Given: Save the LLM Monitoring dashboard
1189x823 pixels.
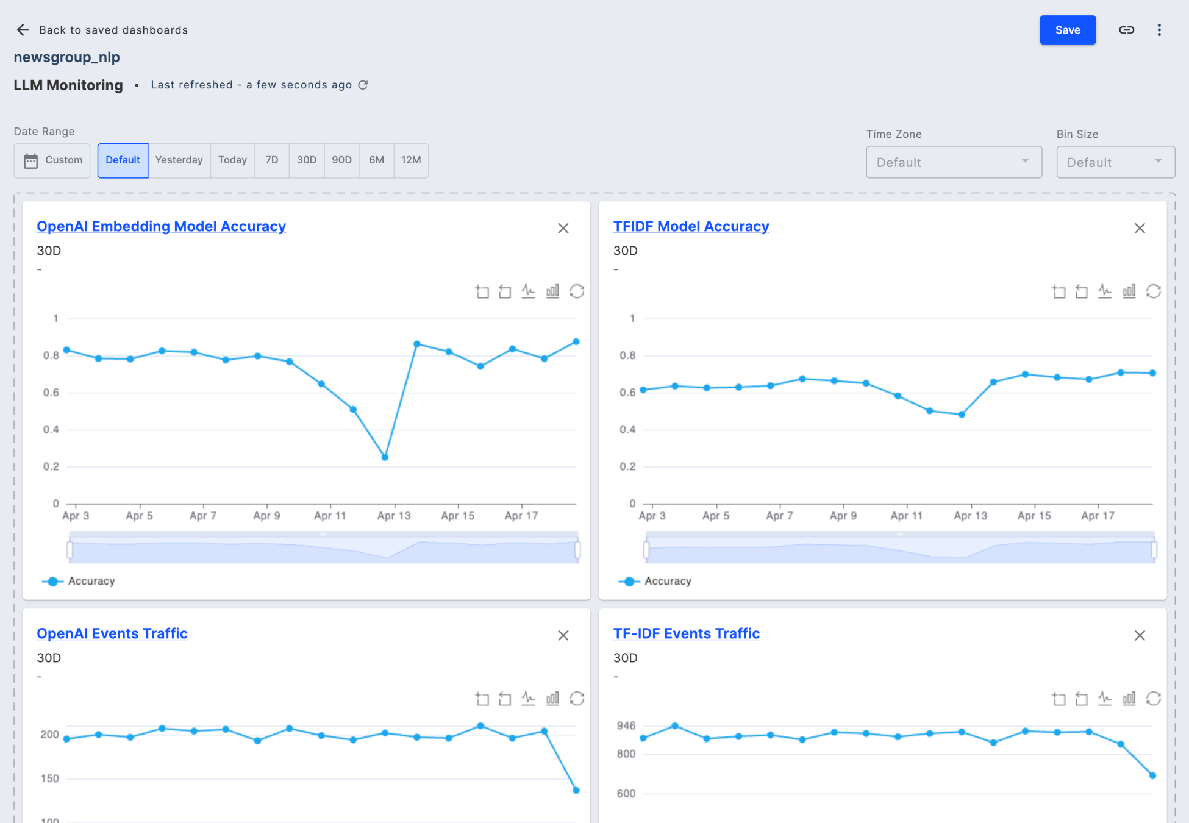Looking at the screenshot, I should click(1068, 29).
